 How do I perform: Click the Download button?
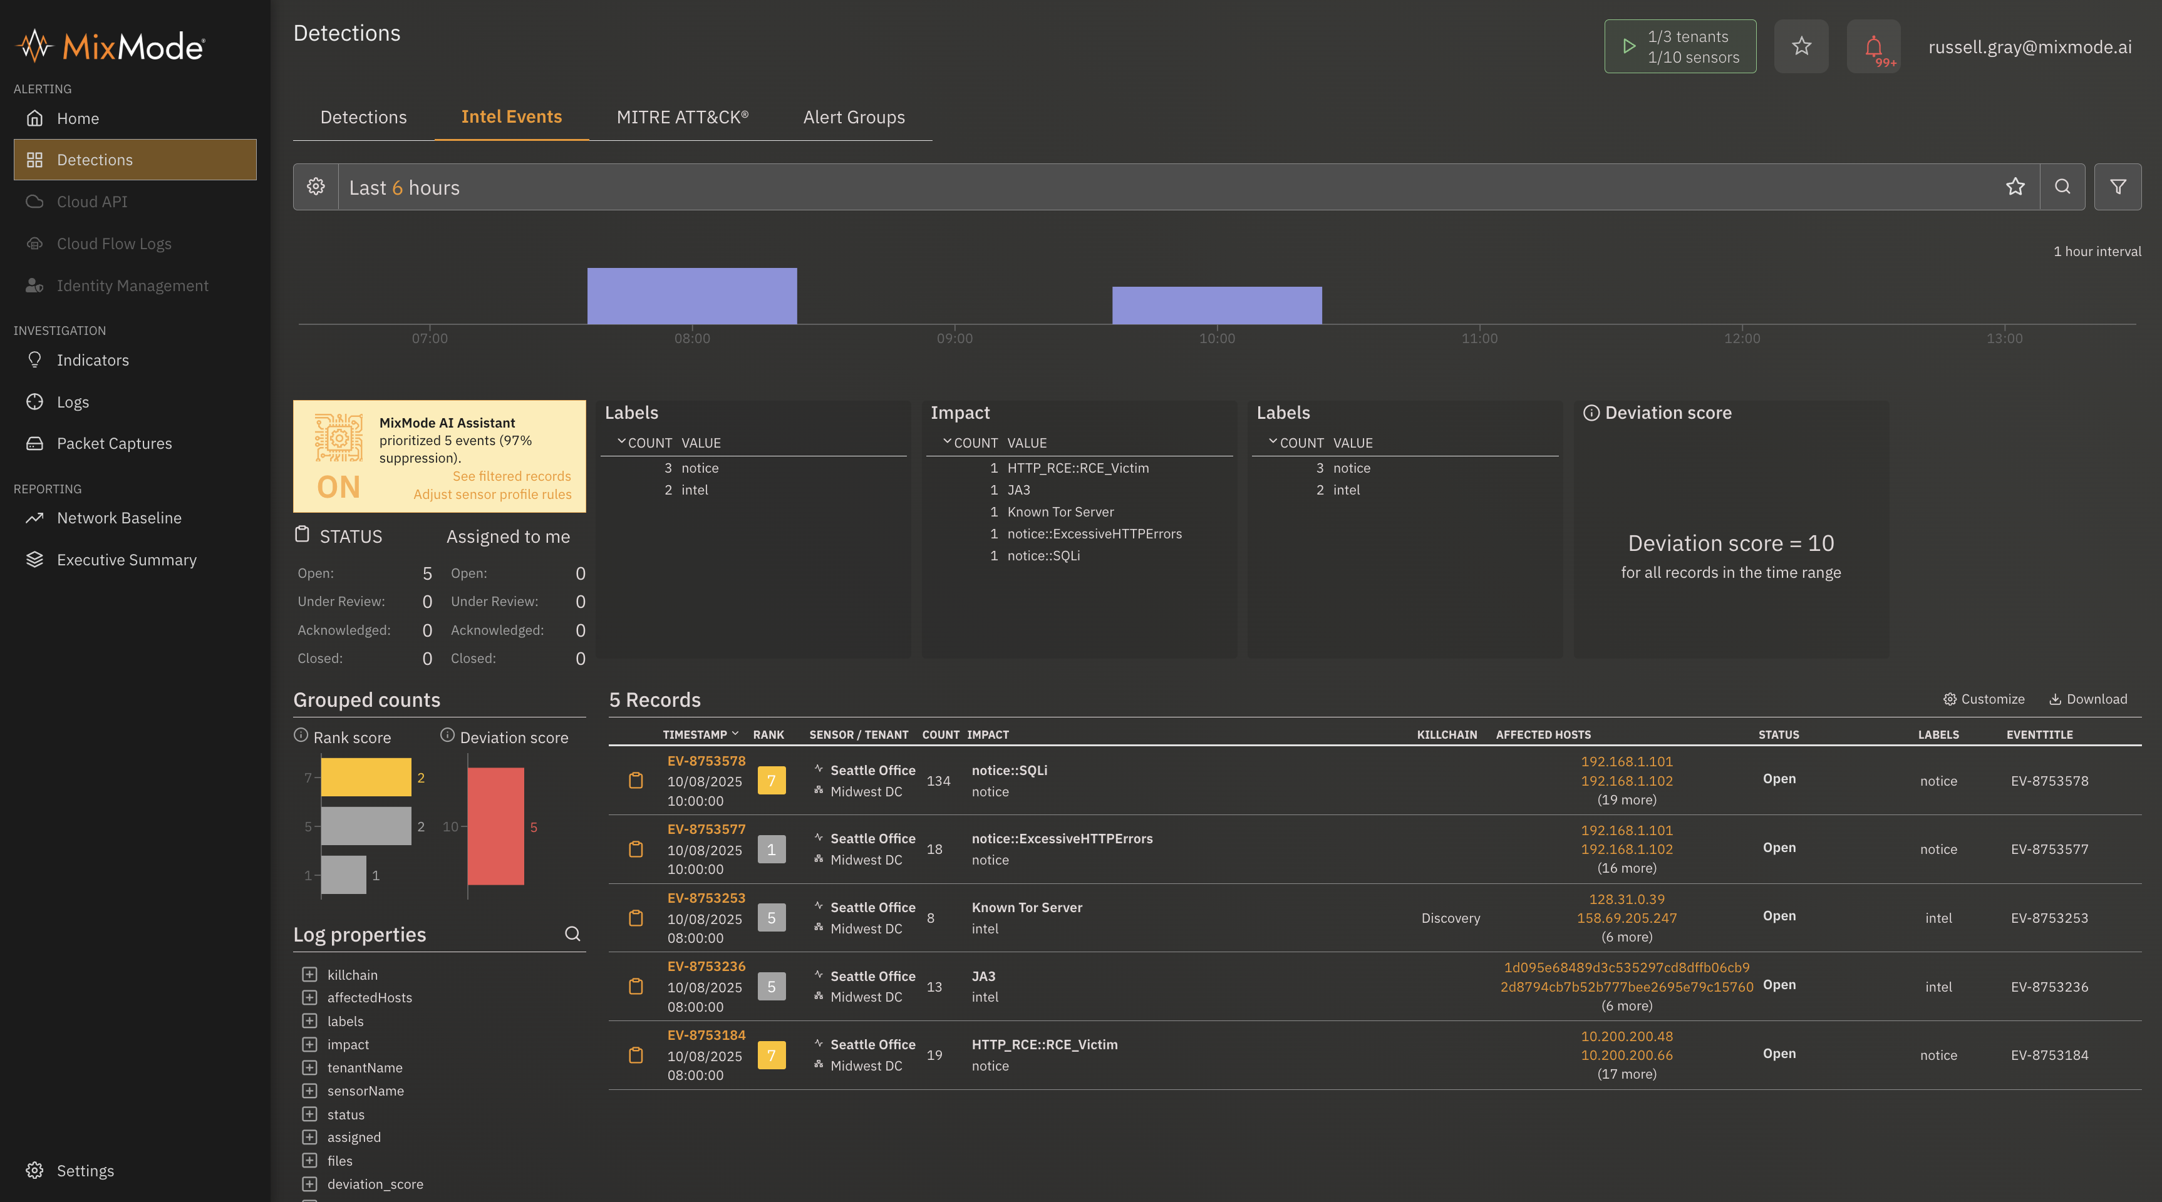coord(2088,699)
